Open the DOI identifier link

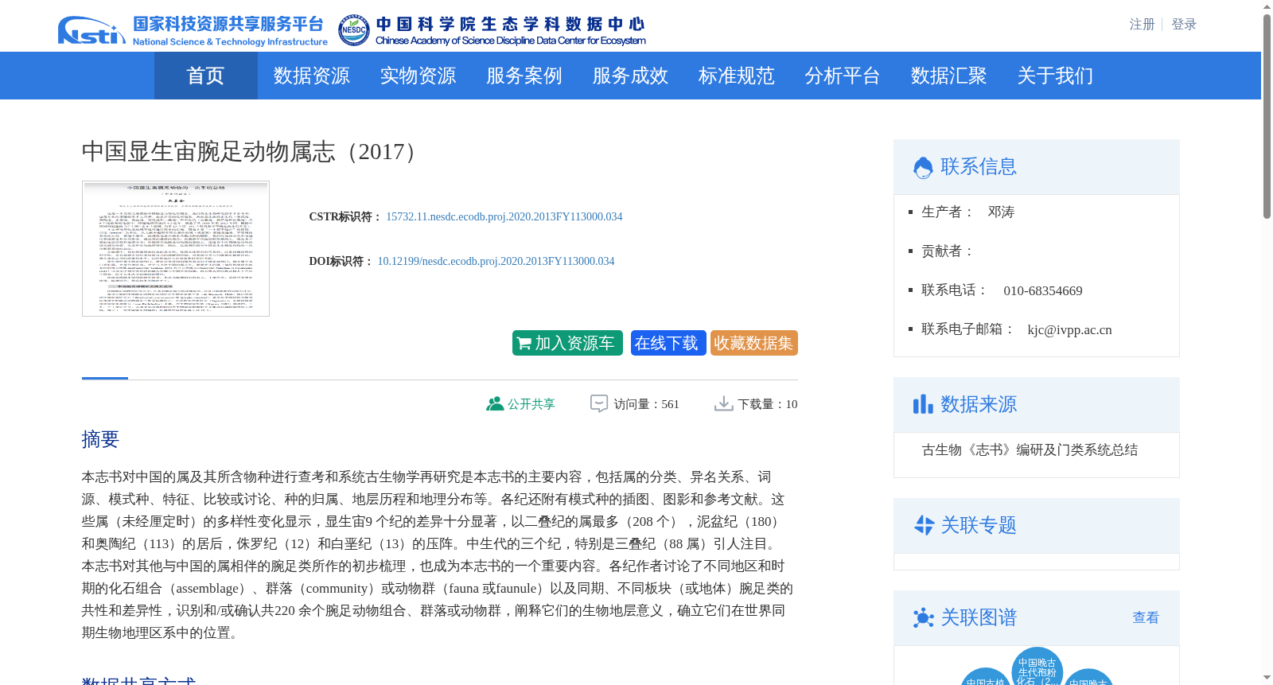pos(496,261)
